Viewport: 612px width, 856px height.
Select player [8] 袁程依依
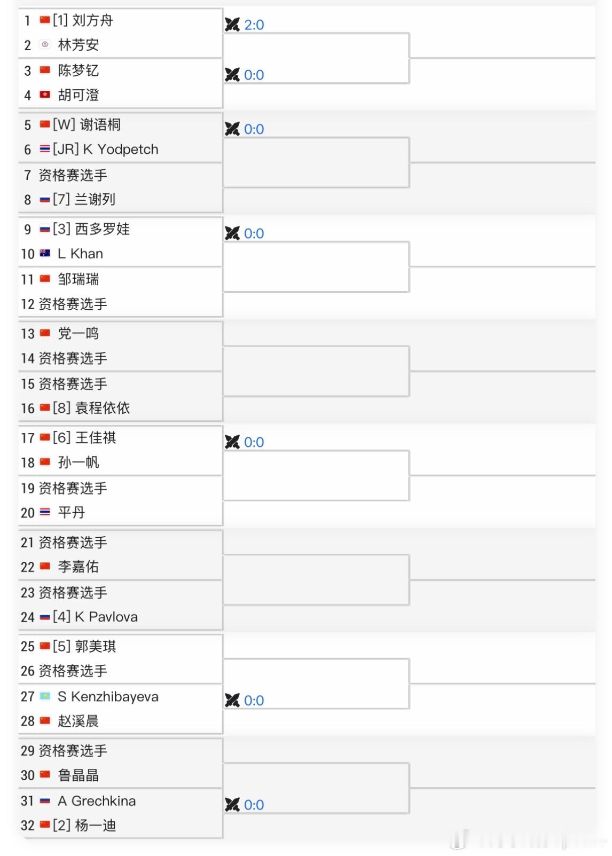(91, 409)
